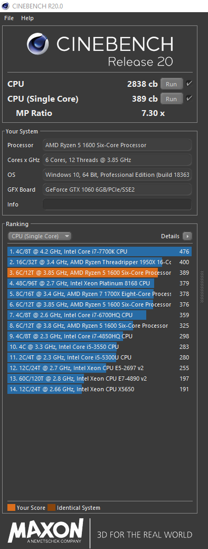Image resolution: width=208 pixels, height=549 pixels.
Task: Run the CPU multi-core benchmark
Action: (172, 84)
